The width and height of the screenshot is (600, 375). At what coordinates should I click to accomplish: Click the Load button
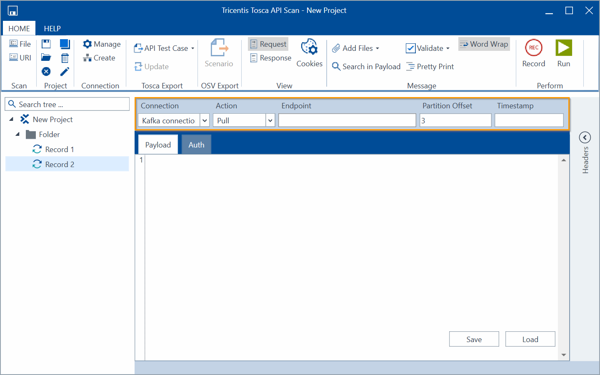530,339
